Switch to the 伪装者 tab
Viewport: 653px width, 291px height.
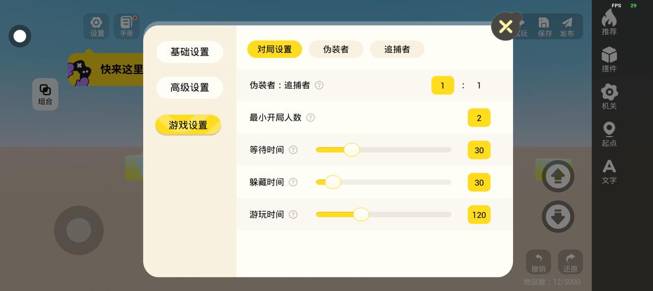tap(336, 49)
